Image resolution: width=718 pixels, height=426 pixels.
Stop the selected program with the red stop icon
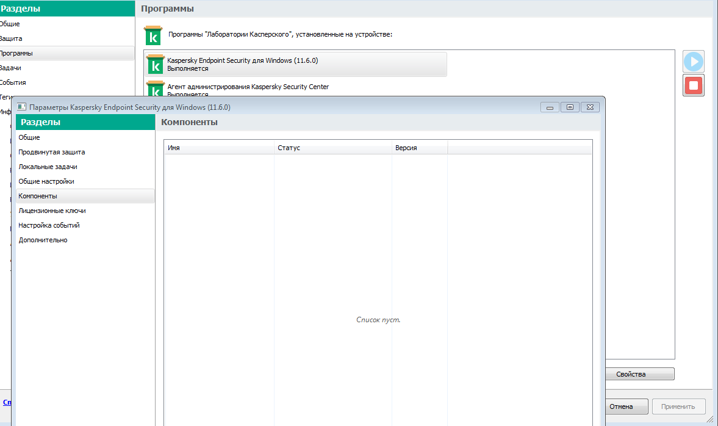tap(693, 85)
